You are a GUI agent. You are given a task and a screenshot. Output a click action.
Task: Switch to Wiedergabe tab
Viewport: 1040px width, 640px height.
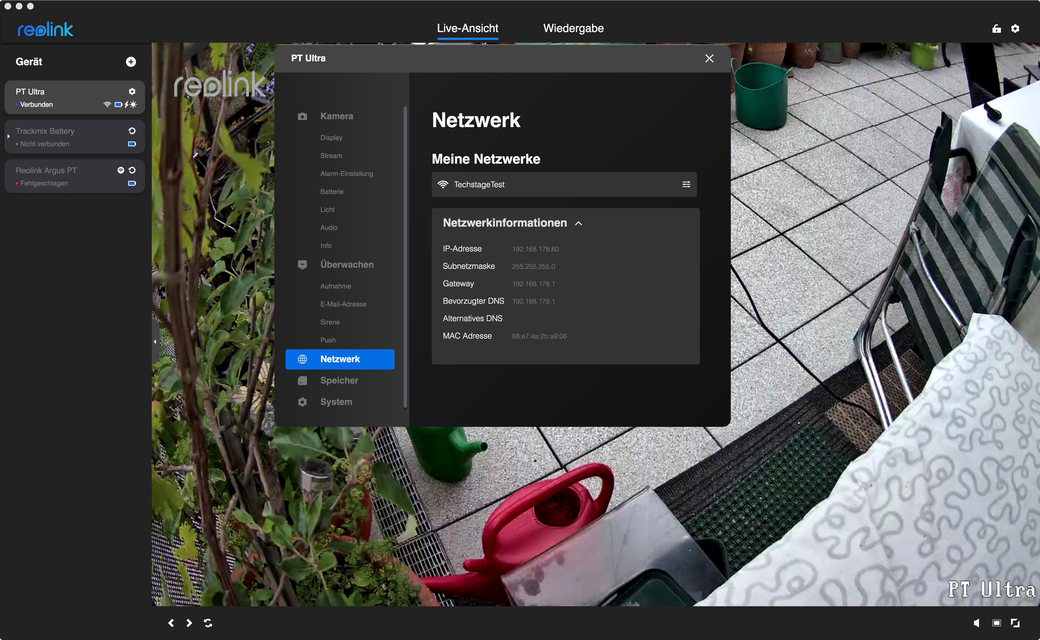coord(573,28)
